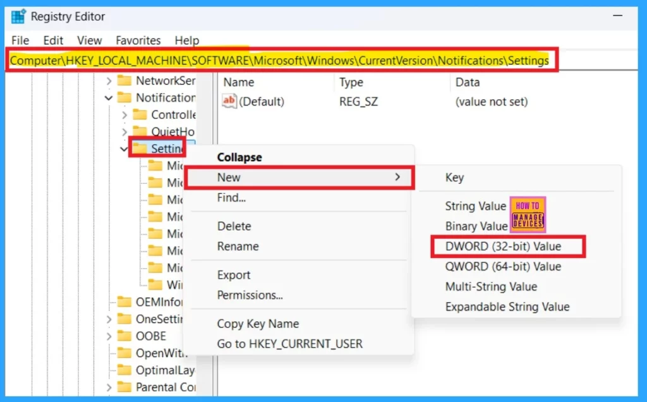Image resolution: width=647 pixels, height=402 pixels.
Task: Select the OptimalLay key
Action: click(x=166, y=370)
